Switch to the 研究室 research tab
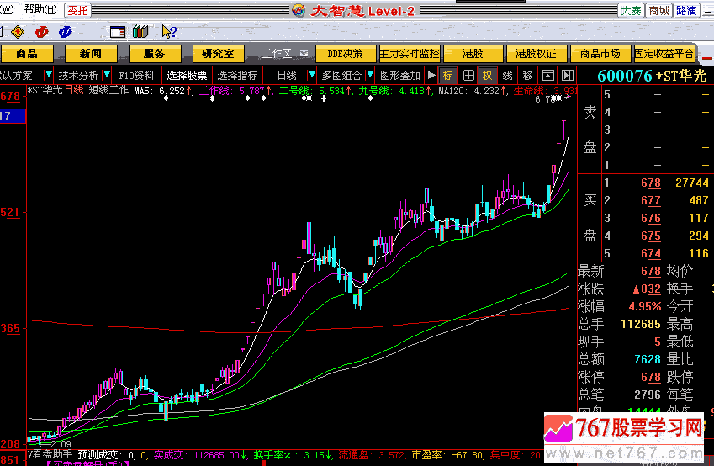The height and width of the screenshot is (466, 714). [218, 54]
